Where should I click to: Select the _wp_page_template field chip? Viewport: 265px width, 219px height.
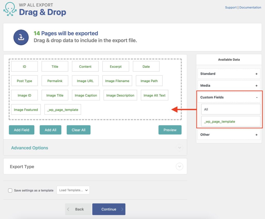coord(63,109)
